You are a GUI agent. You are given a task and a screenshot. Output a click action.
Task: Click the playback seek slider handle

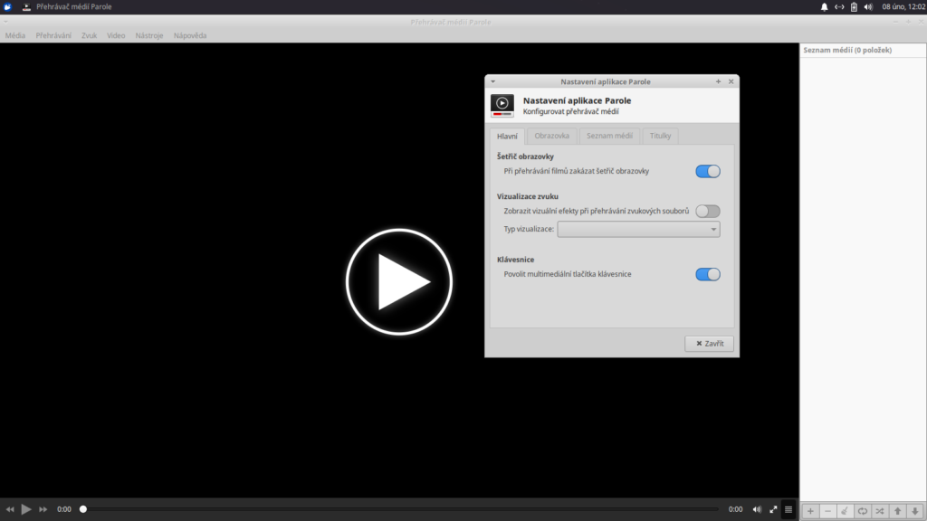point(83,509)
